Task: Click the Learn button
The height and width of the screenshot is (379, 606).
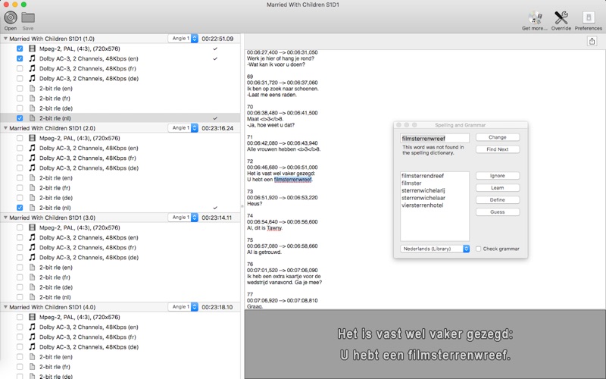Action: [x=498, y=187]
